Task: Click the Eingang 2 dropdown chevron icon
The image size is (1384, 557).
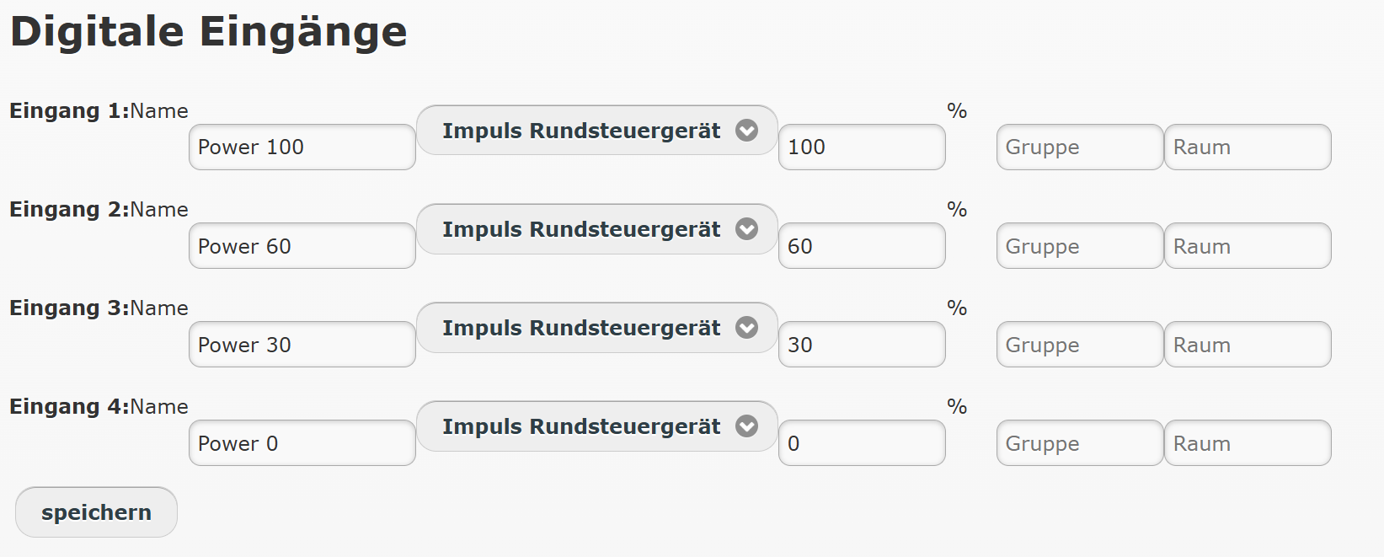Action: click(x=746, y=229)
